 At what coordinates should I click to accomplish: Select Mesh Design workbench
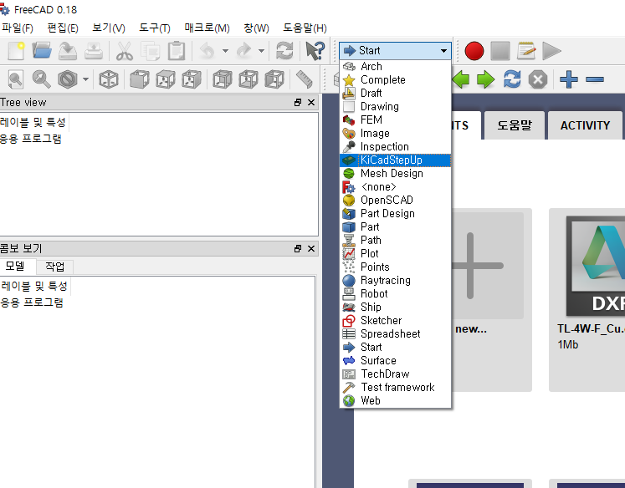(395, 174)
